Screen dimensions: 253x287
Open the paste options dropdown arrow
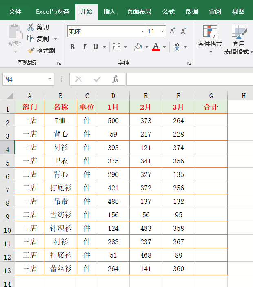coord(16,52)
